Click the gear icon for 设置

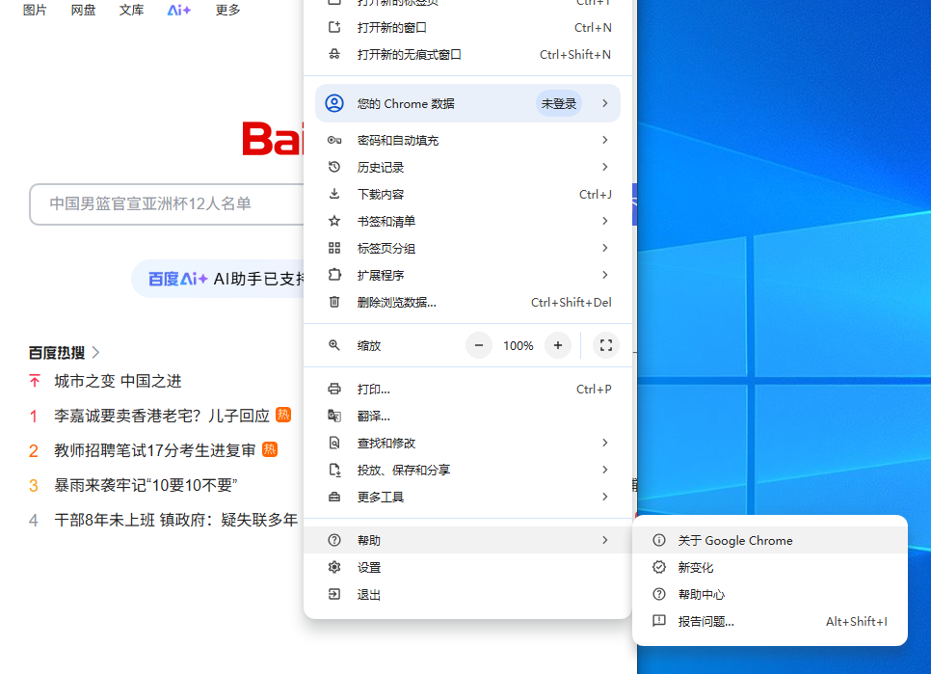click(x=334, y=567)
